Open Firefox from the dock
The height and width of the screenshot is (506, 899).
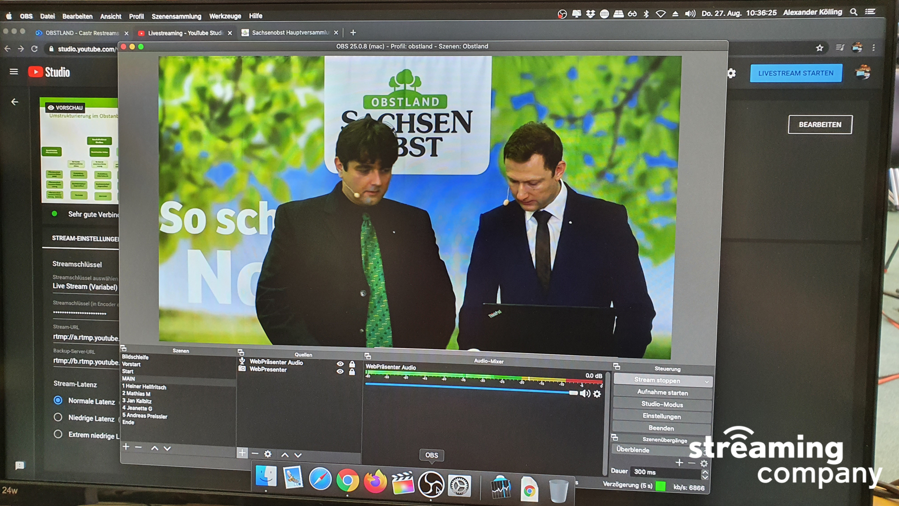[375, 482]
